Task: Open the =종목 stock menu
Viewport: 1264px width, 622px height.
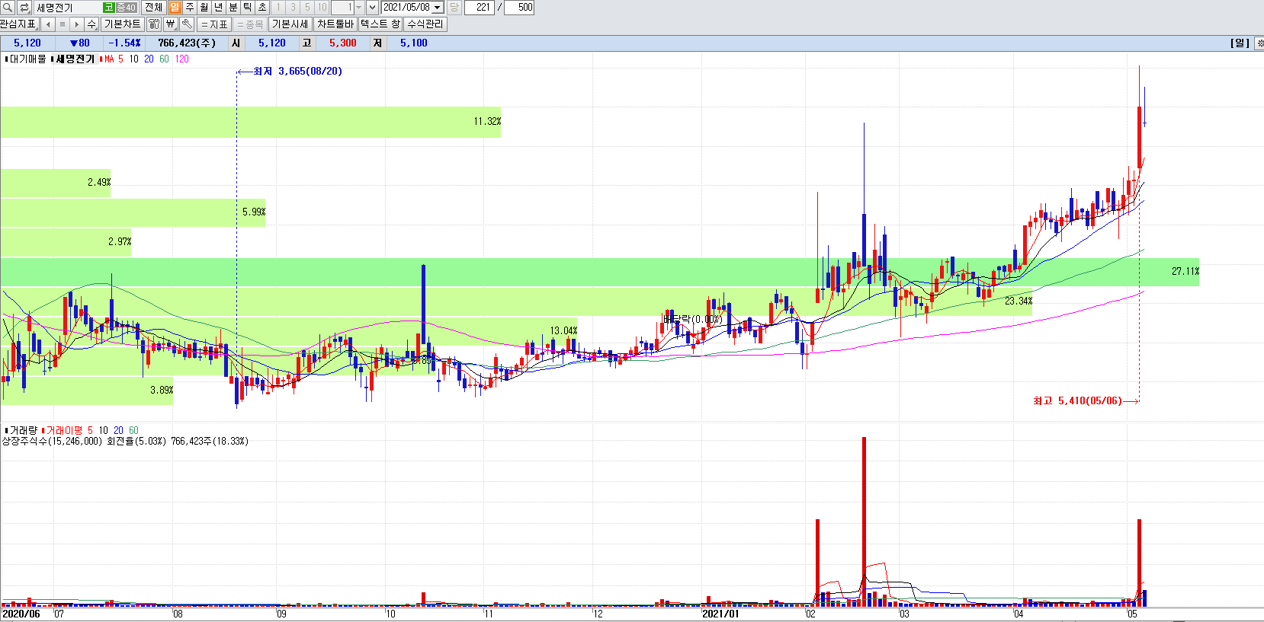Action: coord(250,24)
